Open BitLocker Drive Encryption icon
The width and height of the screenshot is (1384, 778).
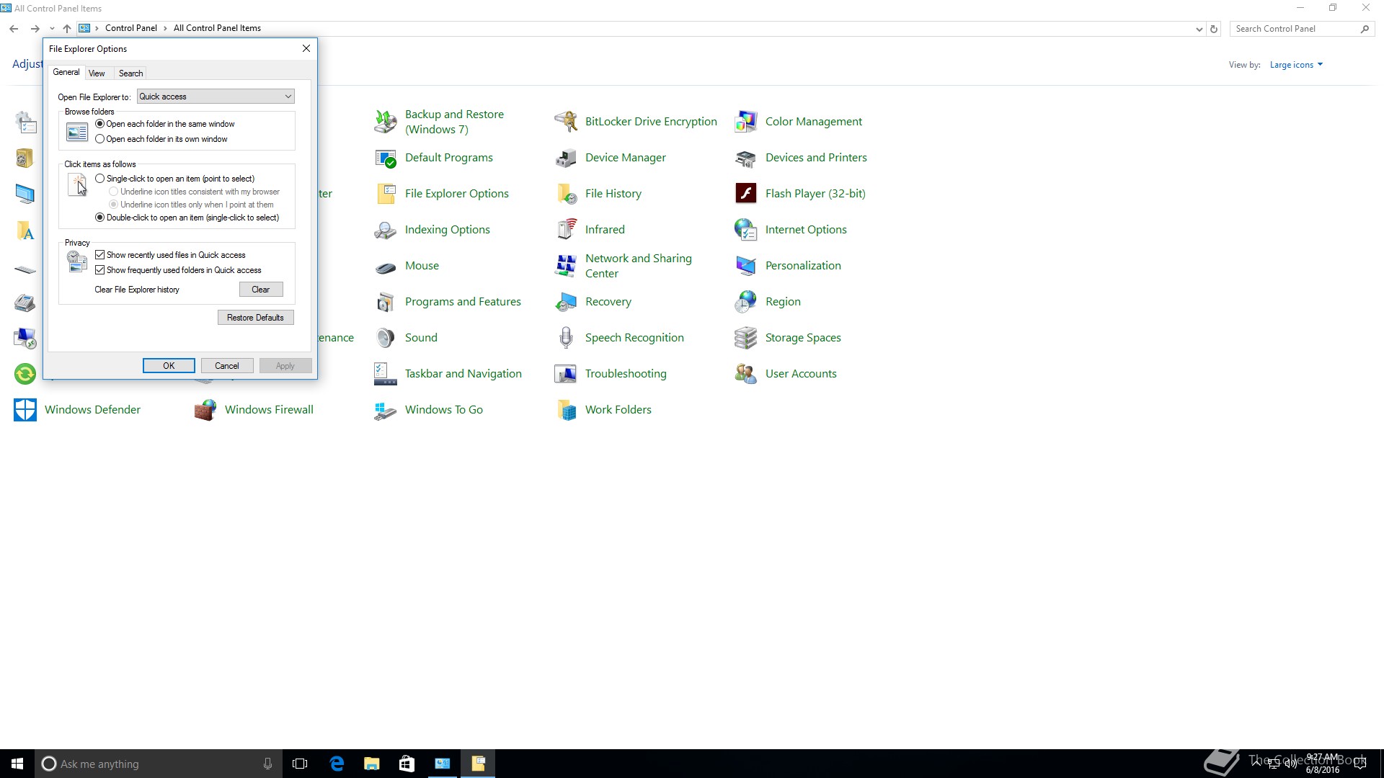point(566,122)
